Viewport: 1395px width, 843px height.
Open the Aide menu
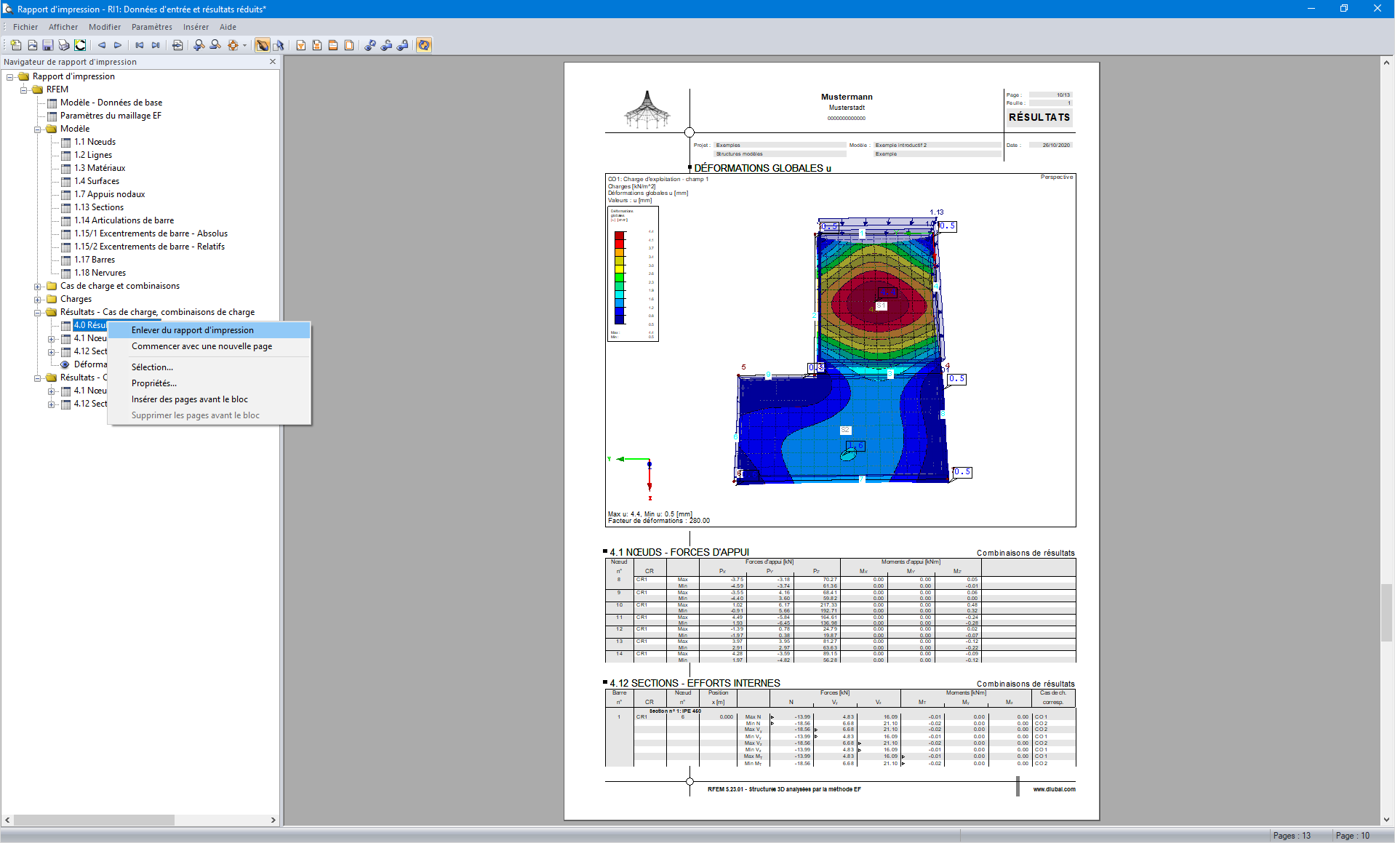point(228,27)
